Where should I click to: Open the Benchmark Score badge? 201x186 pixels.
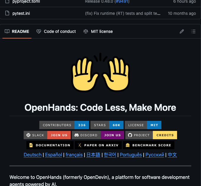pyautogui.click(x=149, y=145)
